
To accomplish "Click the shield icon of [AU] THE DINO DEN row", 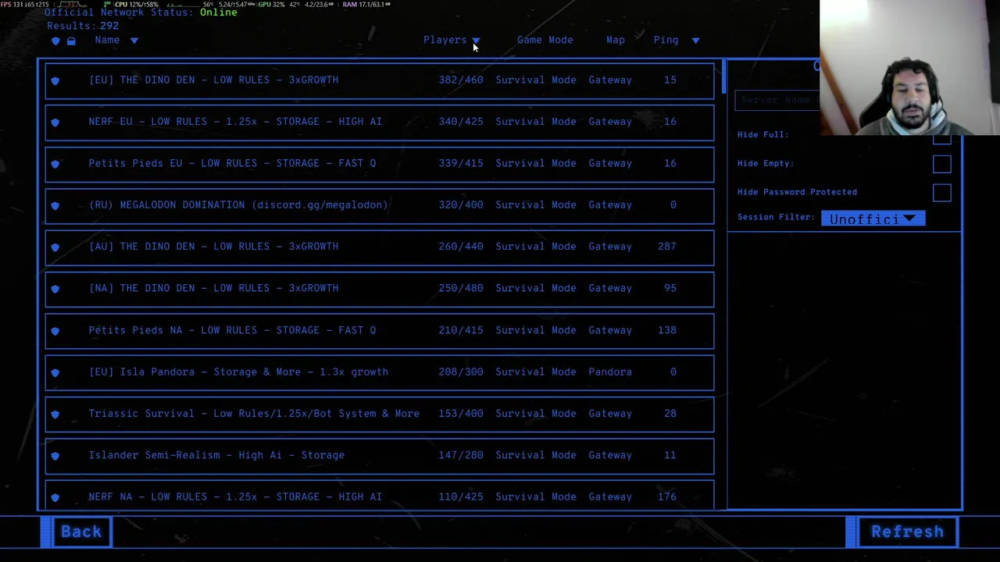I will click(55, 247).
